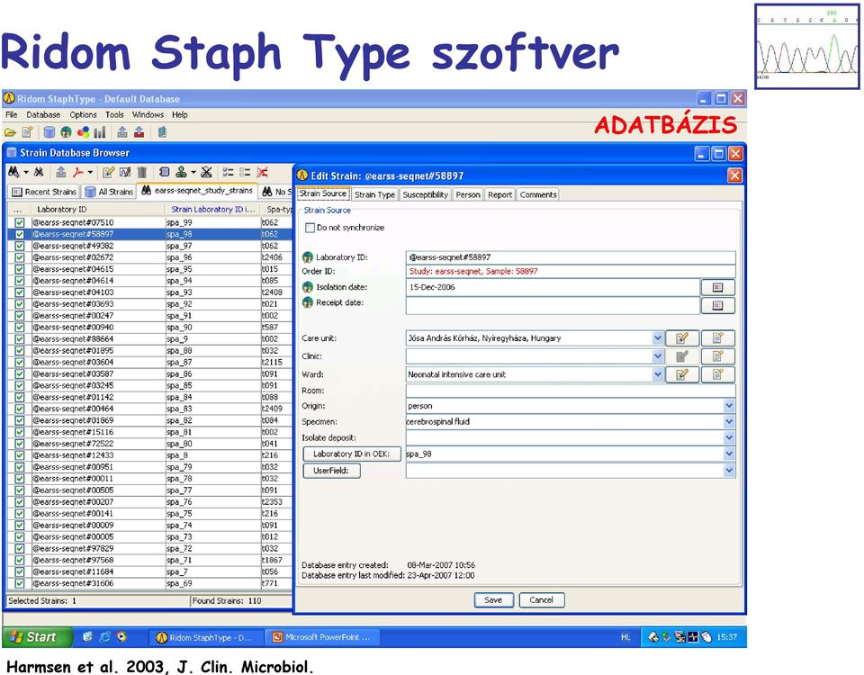This screenshot has width=864, height=675.
Task: Click the Room input field
Action: pyautogui.click(x=571, y=391)
